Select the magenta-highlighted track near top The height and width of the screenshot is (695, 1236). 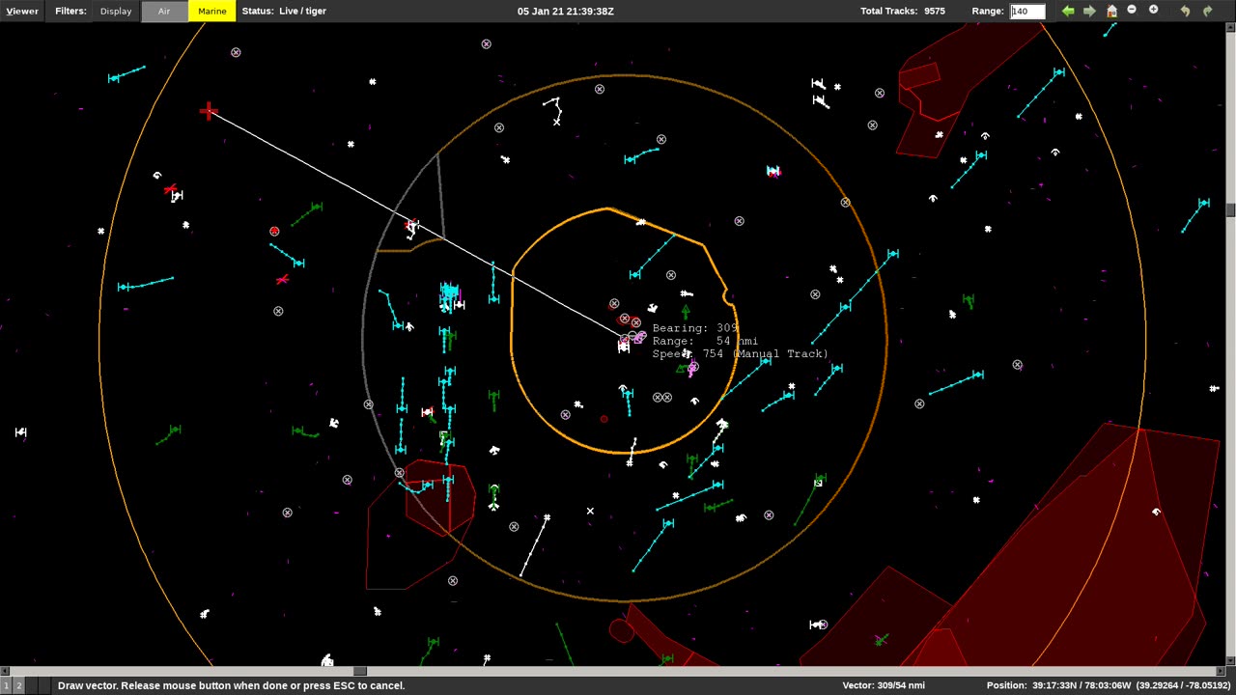pyautogui.click(x=772, y=171)
